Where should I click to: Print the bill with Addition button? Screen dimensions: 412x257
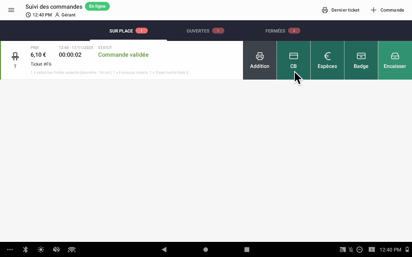tap(260, 60)
